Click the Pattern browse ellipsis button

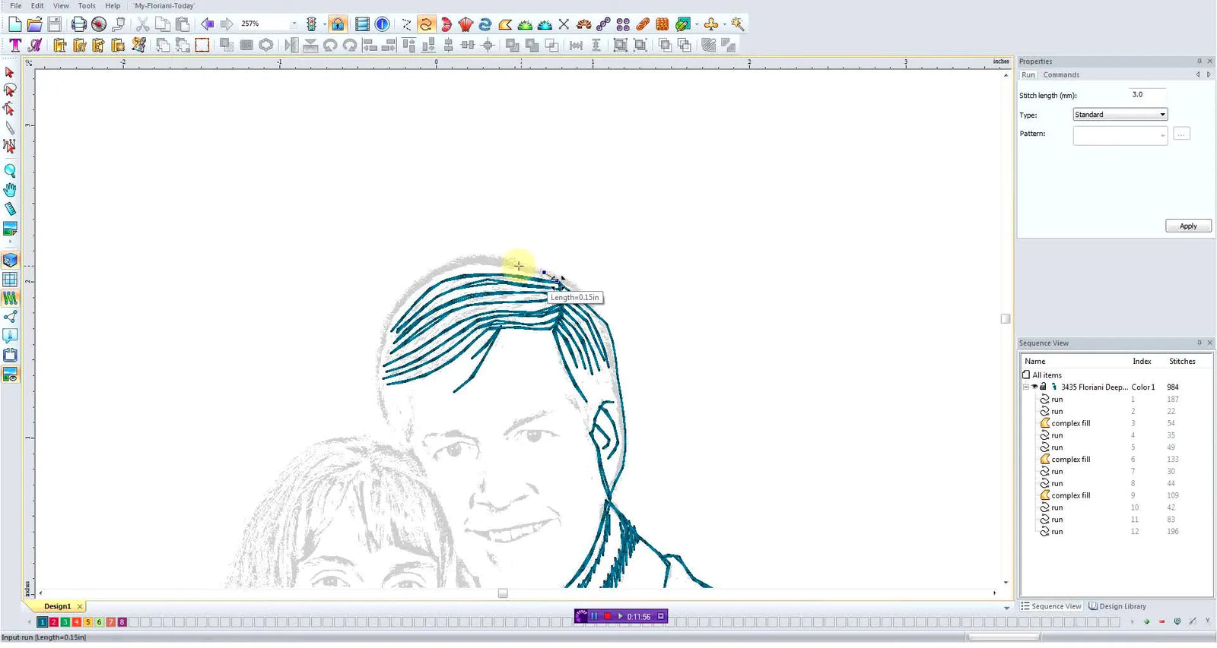coord(1181,134)
